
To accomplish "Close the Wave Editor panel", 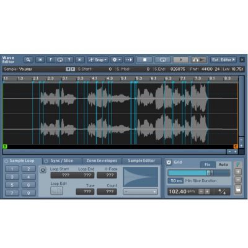I will [242, 60].
